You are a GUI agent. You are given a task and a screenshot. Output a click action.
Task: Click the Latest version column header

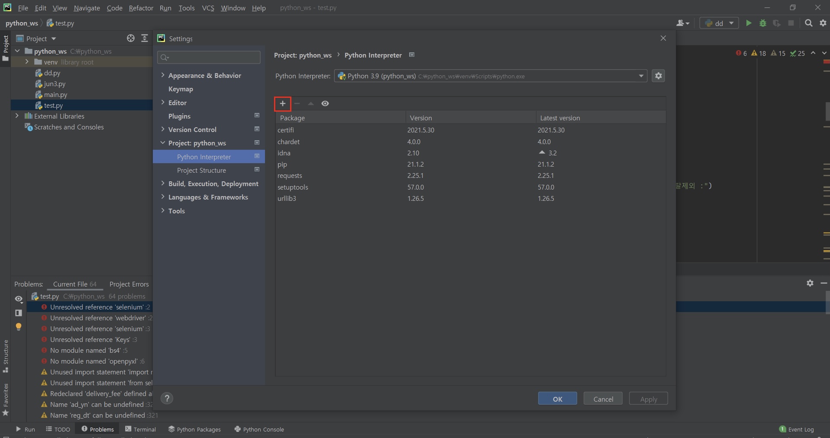pos(601,118)
